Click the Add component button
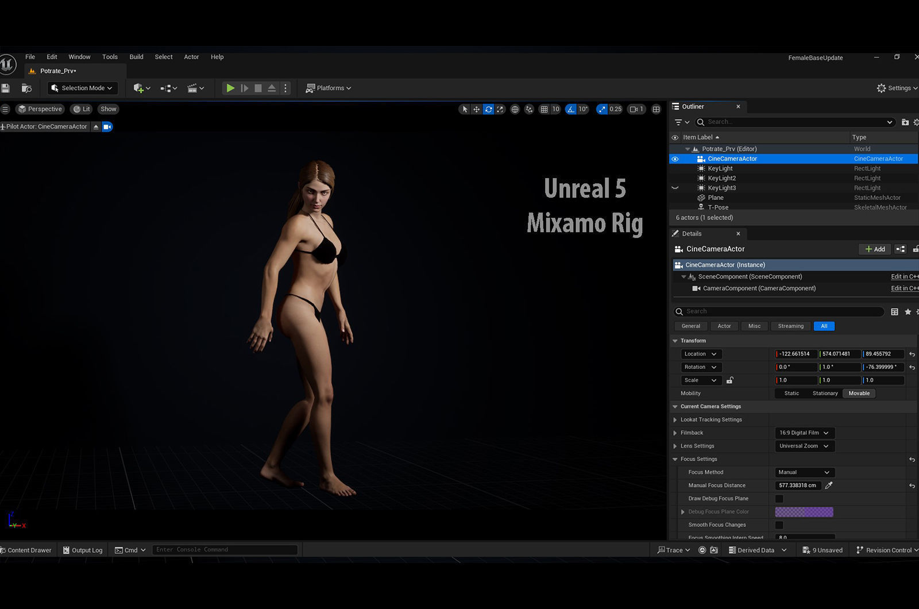Image resolution: width=919 pixels, height=609 pixels. coord(875,249)
